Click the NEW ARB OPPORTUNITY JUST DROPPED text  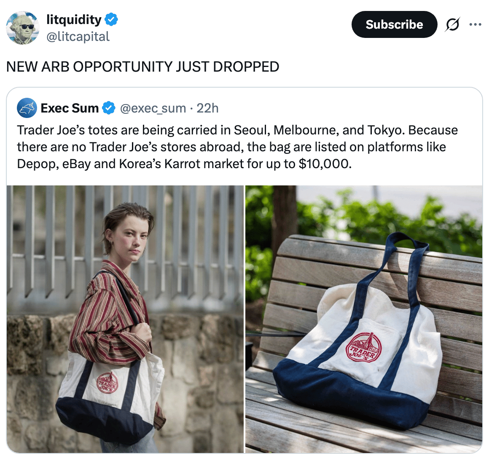tap(142, 67)
